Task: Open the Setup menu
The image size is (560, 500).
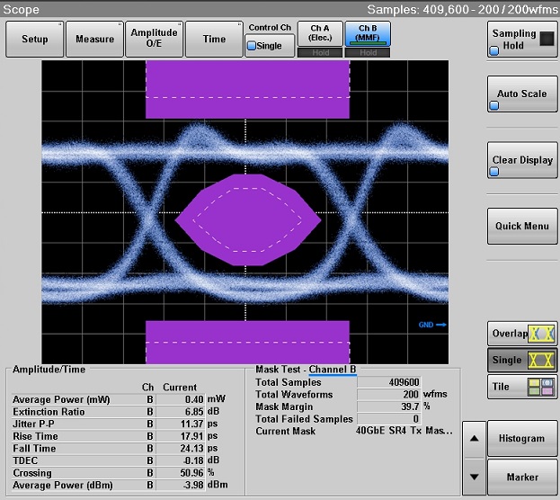Action: (35, 40)
